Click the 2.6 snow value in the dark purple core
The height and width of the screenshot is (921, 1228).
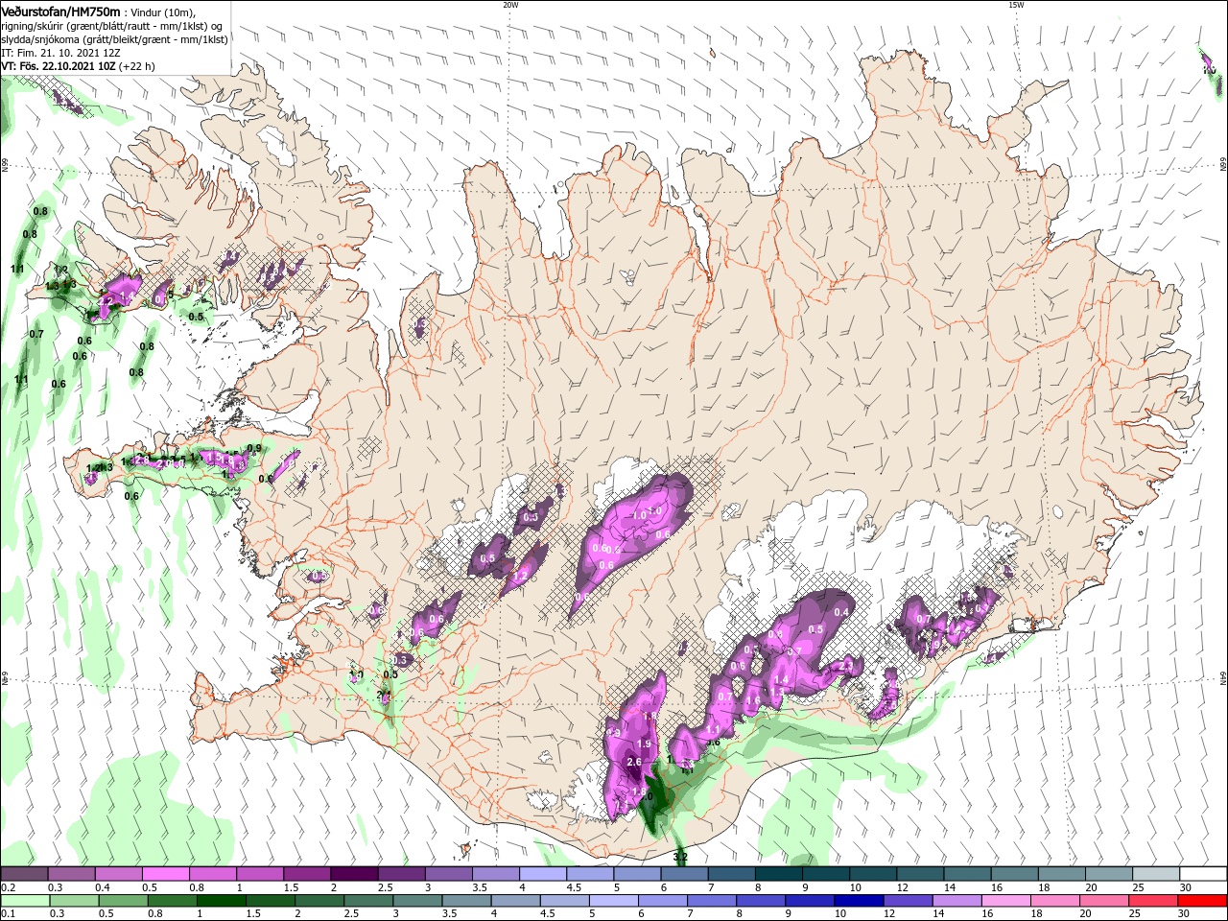click(633, 763)
